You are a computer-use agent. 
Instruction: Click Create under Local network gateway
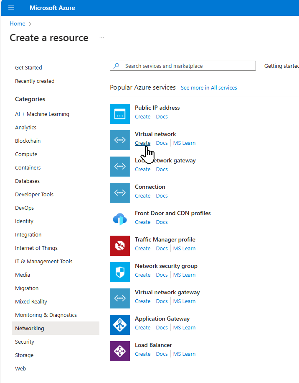(142, 170)
